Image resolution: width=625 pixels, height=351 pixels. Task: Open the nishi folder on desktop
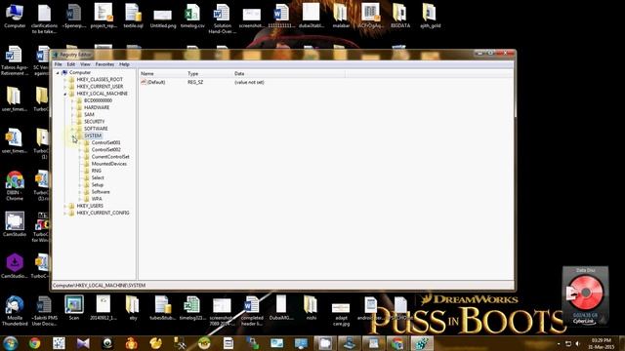311,307
